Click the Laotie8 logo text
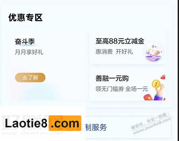179x141 pixels. coord(26,123)
